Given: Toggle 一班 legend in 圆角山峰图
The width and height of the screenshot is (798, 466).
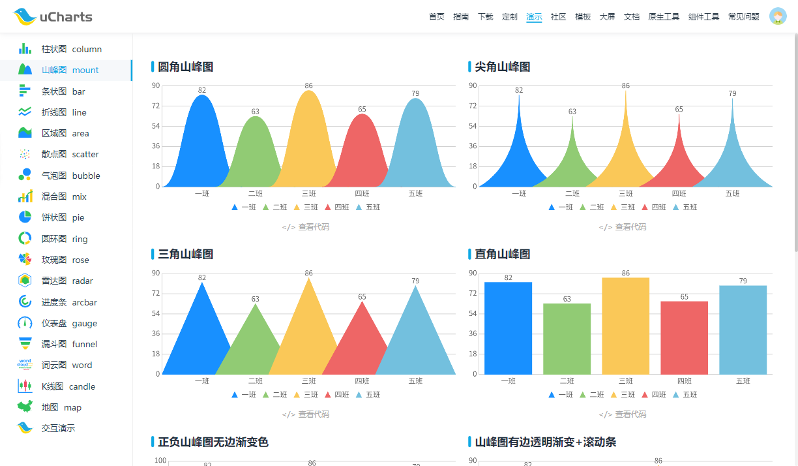Looking at the screenshot, I should tap(244, 208).
